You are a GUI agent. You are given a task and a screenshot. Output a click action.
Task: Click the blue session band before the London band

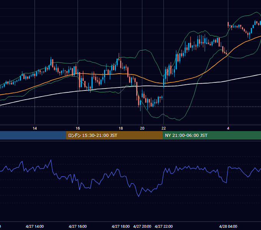point(33,135)
